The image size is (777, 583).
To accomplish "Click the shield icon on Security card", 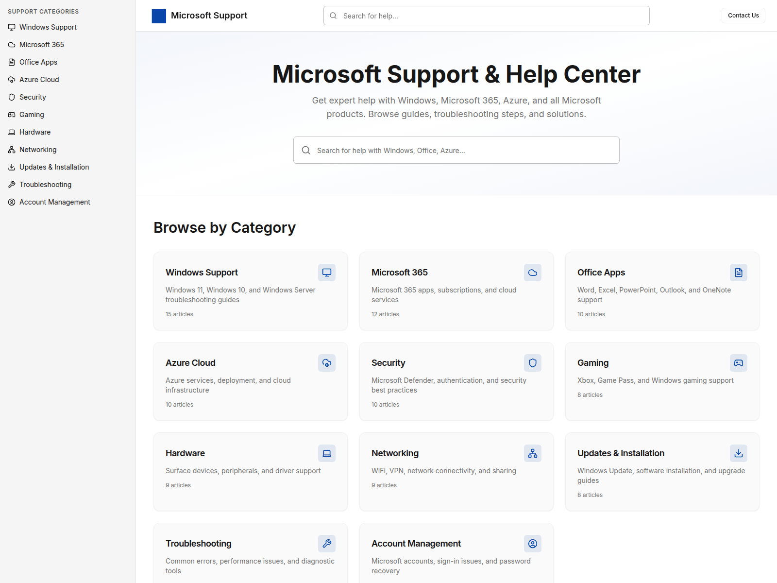I will pyautogui.click(x=533, y=363).
